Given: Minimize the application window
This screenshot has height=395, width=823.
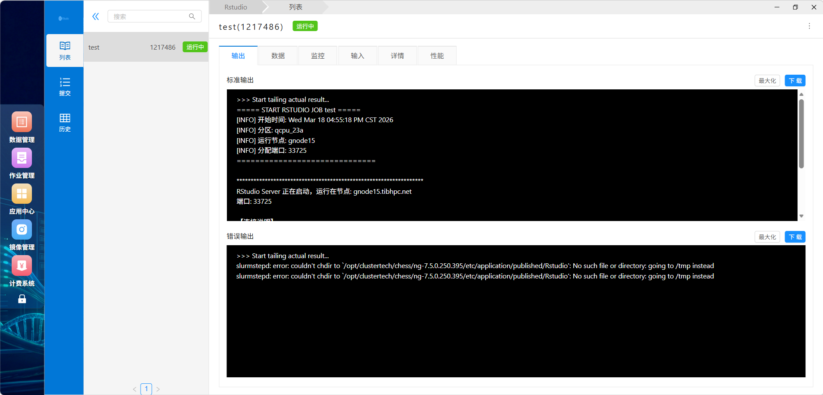Looking at the screenshot, I should 777,7.
